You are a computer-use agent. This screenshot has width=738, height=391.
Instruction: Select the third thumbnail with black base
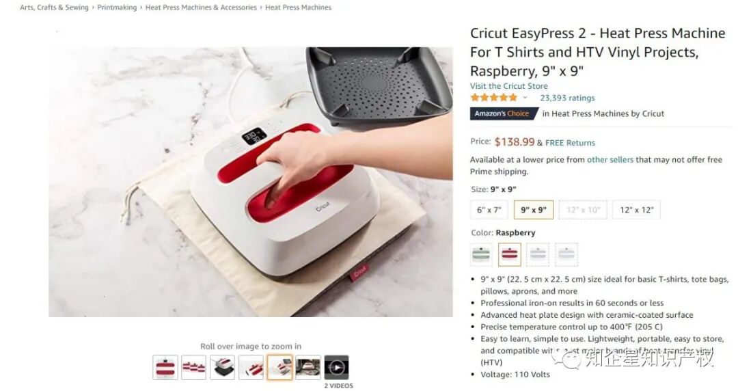click(222, 368)
